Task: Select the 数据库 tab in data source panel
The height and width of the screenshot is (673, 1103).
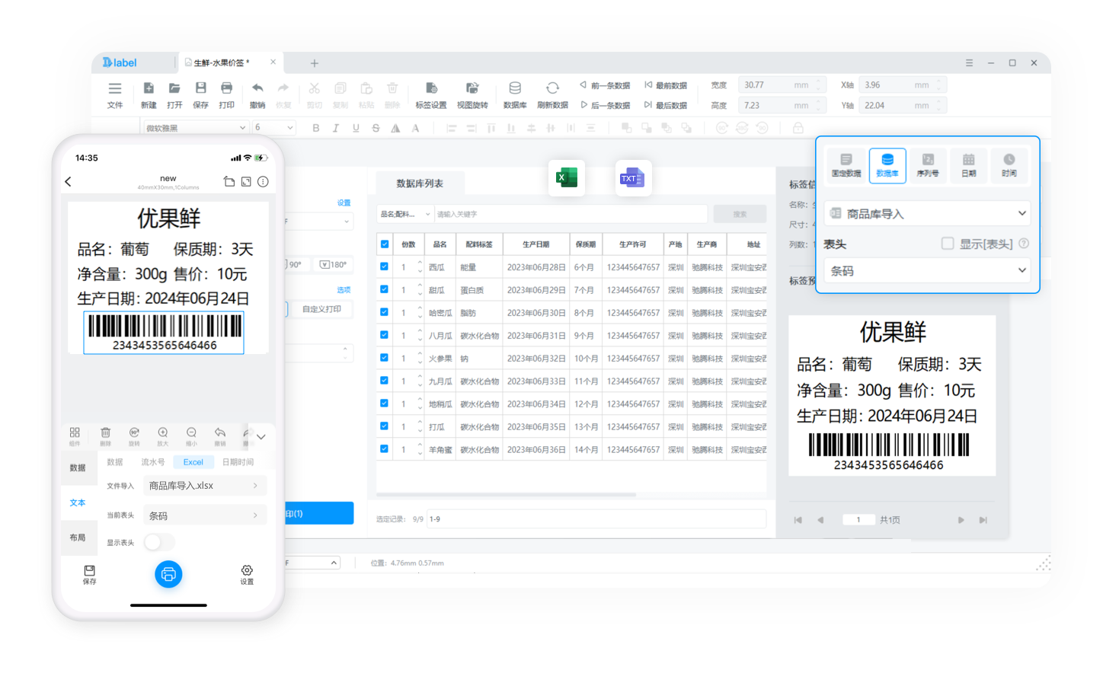Action: (x=887, y=165)
